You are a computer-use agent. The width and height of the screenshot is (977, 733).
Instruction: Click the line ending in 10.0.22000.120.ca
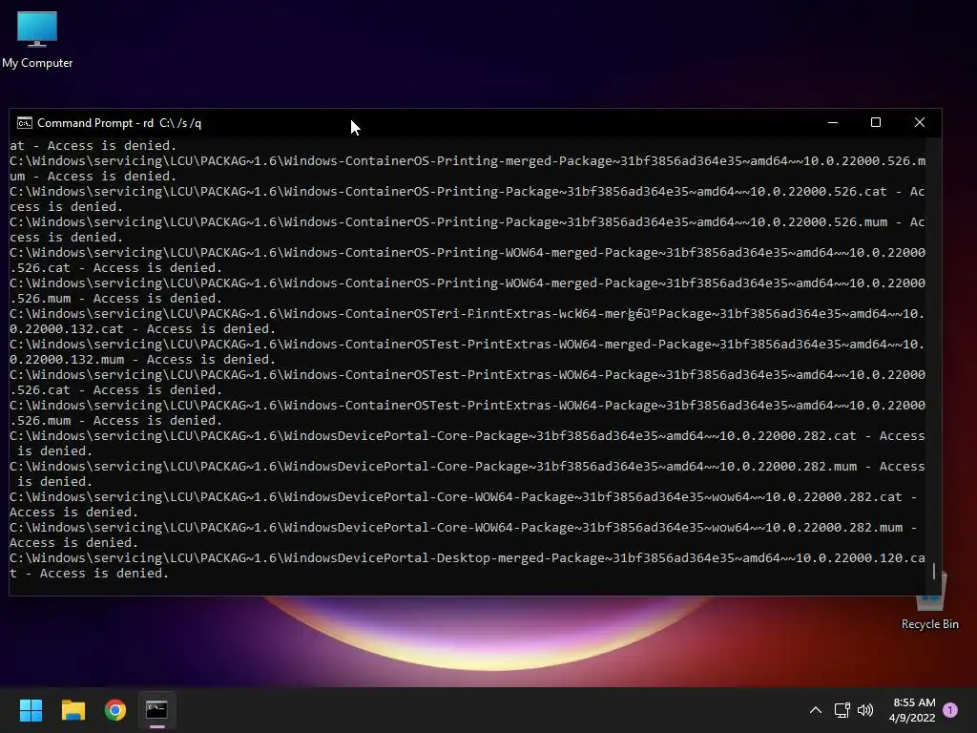pos(468,557)
